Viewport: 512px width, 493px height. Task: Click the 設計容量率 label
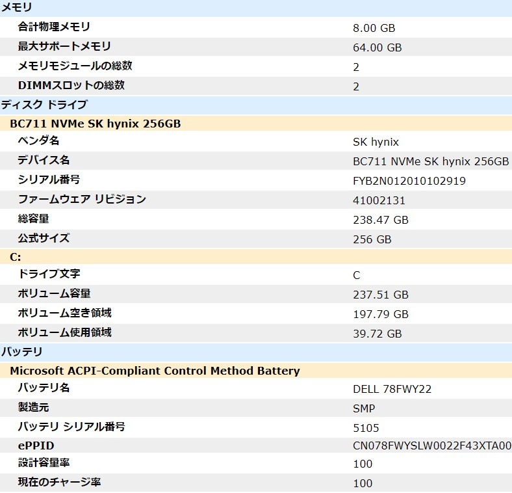tap(44, 462)
